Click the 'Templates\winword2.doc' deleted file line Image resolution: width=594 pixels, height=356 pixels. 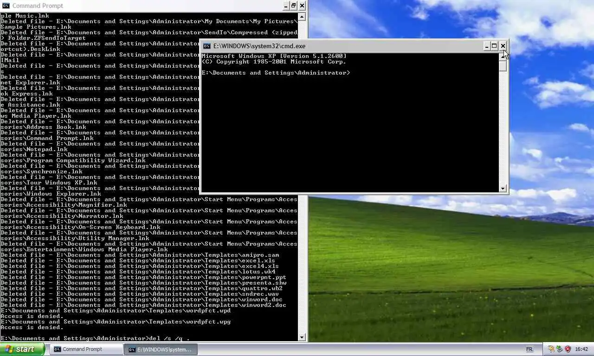coord(143,305)
